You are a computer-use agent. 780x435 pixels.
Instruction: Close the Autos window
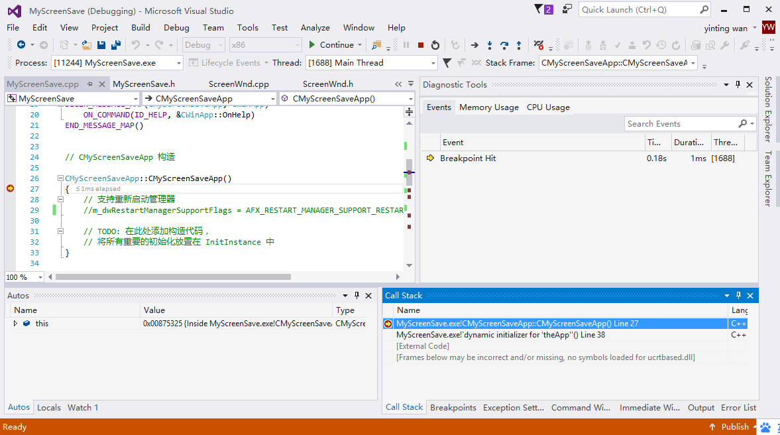pos(368,295)
